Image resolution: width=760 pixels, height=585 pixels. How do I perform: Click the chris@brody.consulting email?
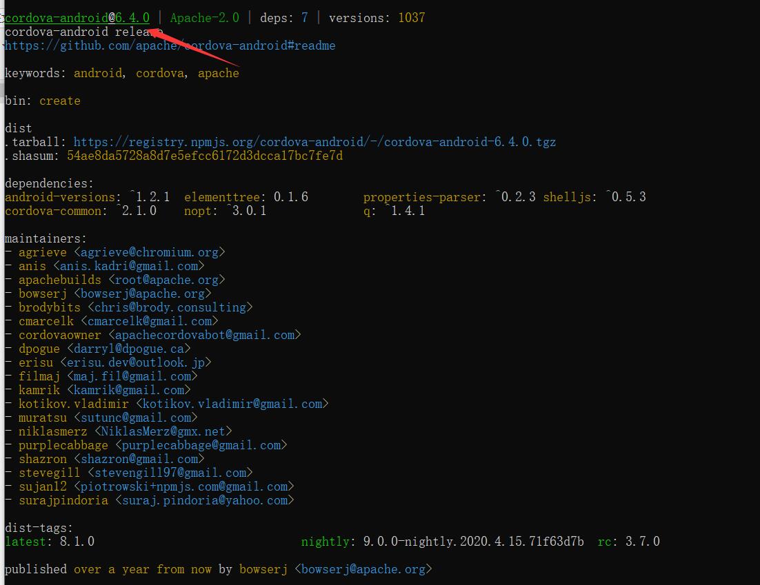170,307
